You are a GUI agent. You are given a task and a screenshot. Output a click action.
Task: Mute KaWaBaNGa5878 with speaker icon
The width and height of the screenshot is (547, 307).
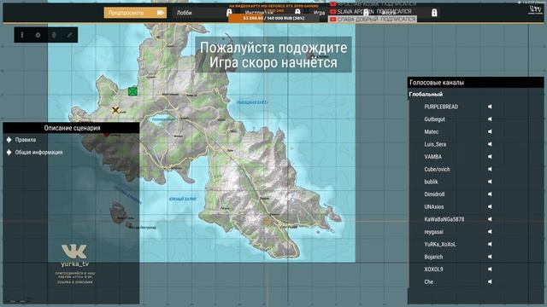point(490,219)
